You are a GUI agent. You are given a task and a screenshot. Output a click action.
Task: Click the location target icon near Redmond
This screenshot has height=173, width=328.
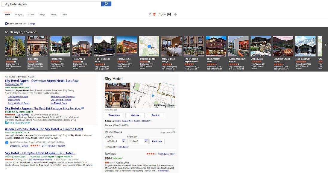pyautogui.click(x=6, y=24)
